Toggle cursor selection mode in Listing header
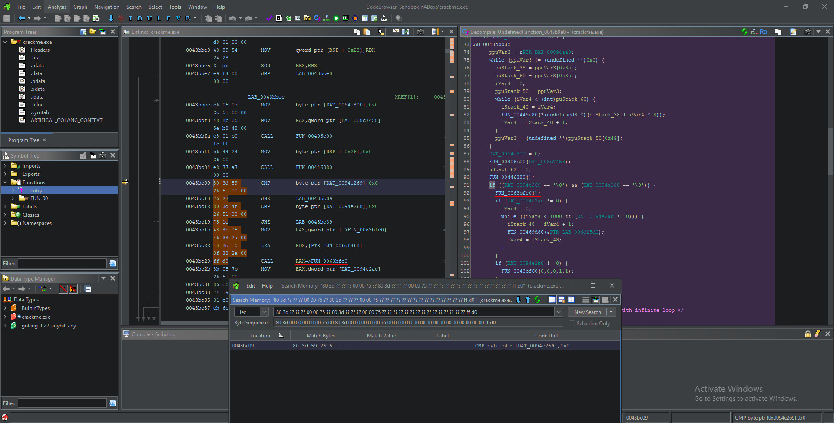This screenshot has height=423, width=834. point(381,32)
